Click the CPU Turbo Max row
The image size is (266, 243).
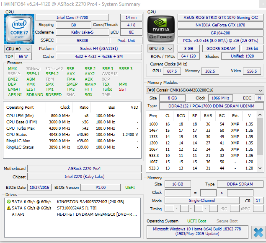click(72, 128)
